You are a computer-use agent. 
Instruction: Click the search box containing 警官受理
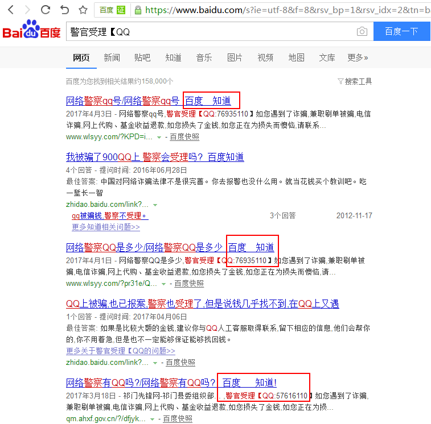(x=220, y=32)
